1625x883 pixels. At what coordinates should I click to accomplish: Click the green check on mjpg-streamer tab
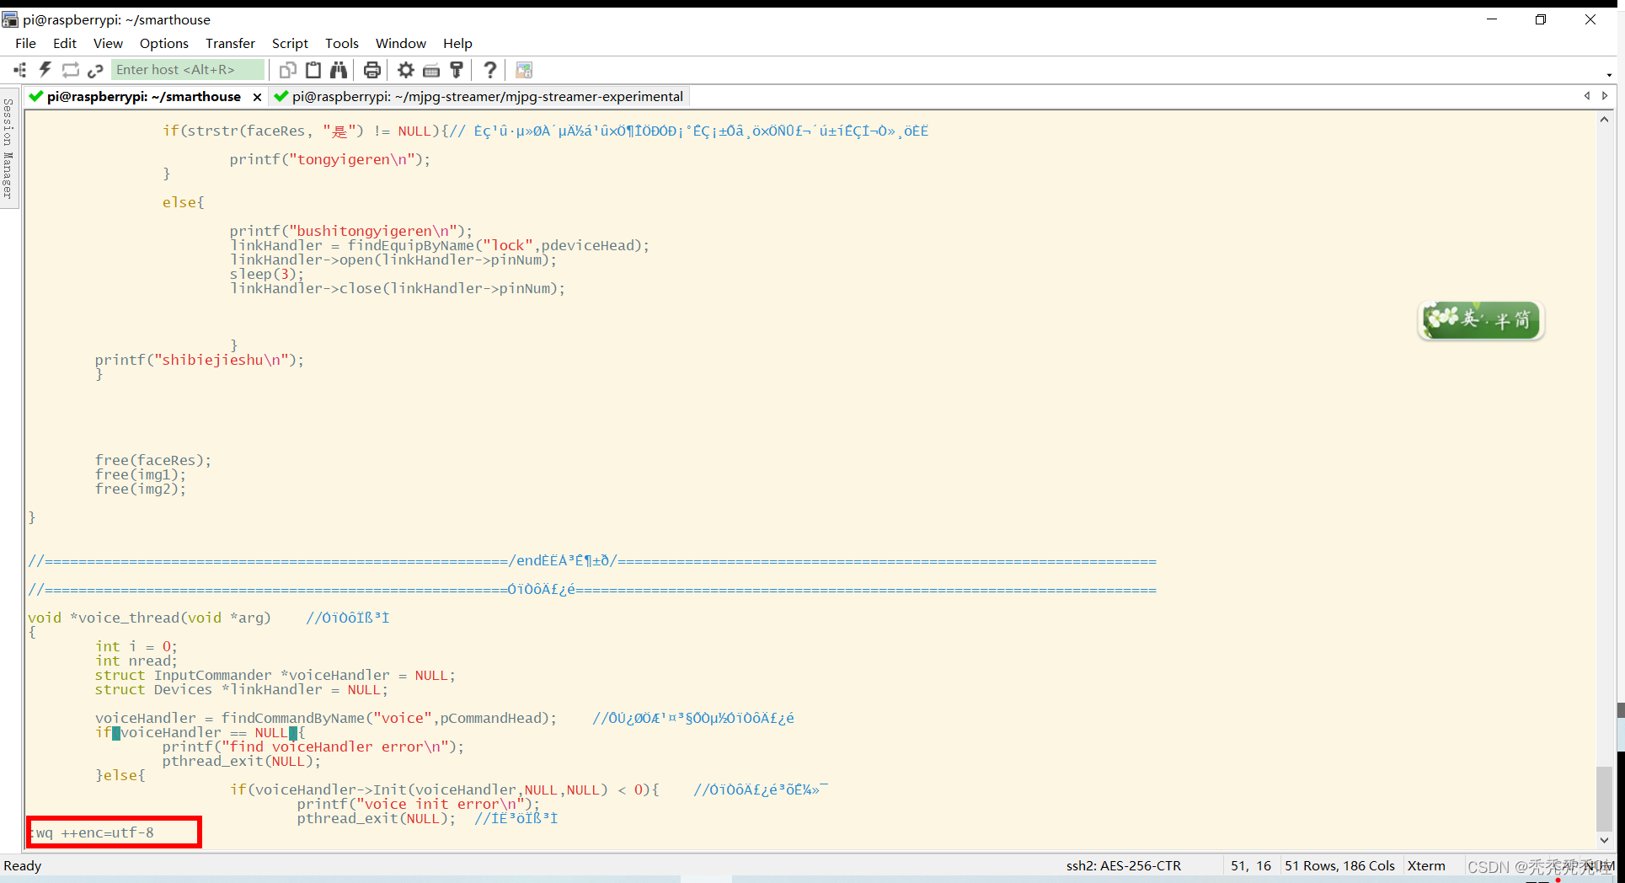tap(281, 96)
